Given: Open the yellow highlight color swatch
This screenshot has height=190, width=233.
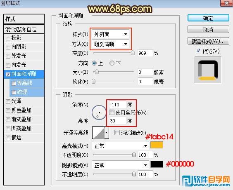Looking at the screenshot, I should coord(157,145).
